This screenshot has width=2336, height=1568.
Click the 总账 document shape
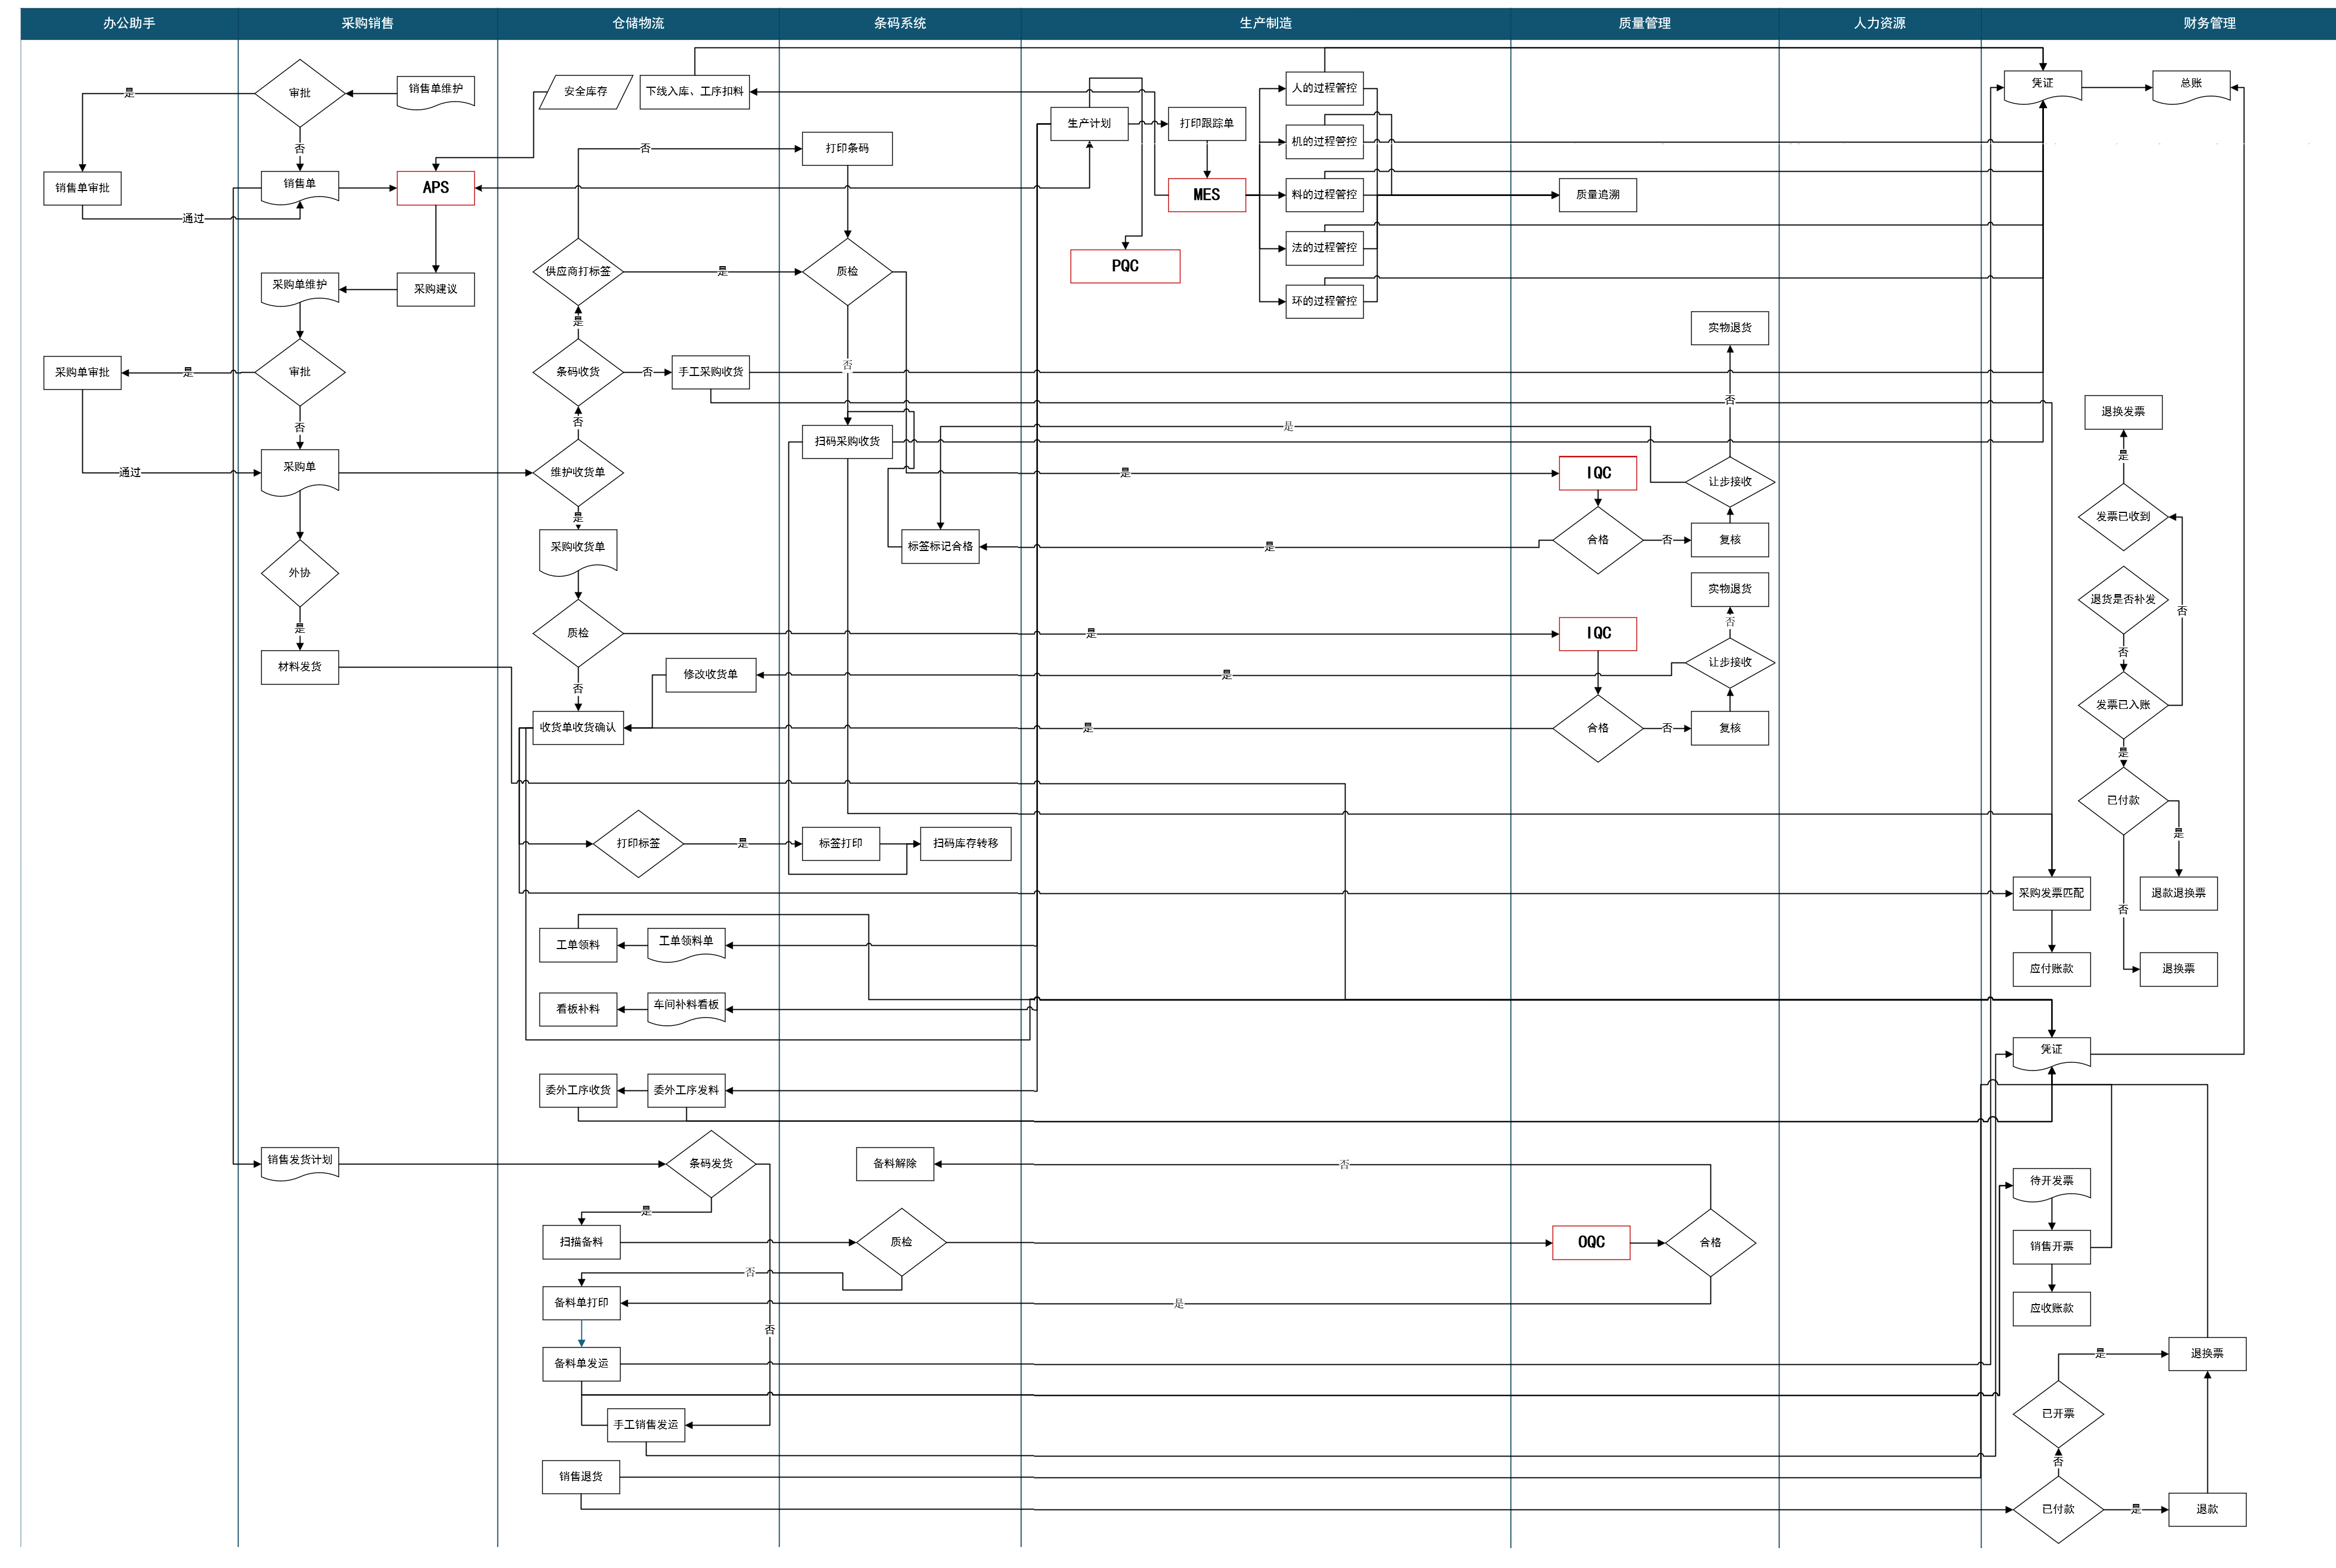[x=2190, y=85]
